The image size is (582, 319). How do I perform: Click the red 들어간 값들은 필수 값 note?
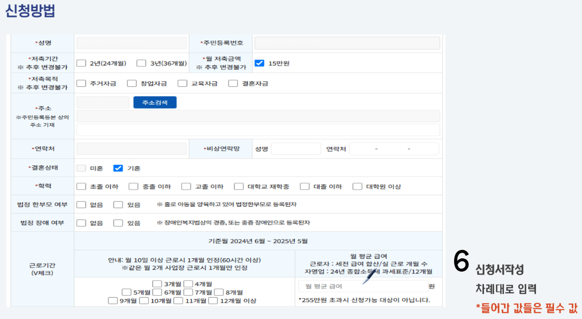[x=527, y=308]
